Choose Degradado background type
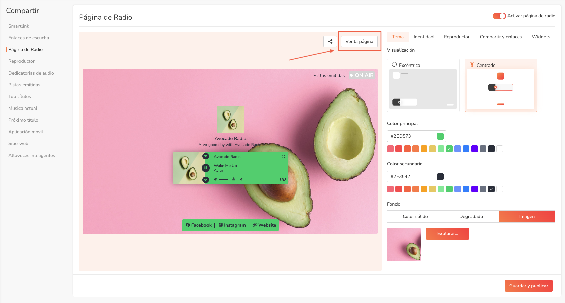 (471, 216)
